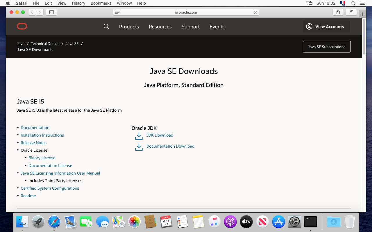
Task: Open Photos from the Dock
Action: click(134, 222)
